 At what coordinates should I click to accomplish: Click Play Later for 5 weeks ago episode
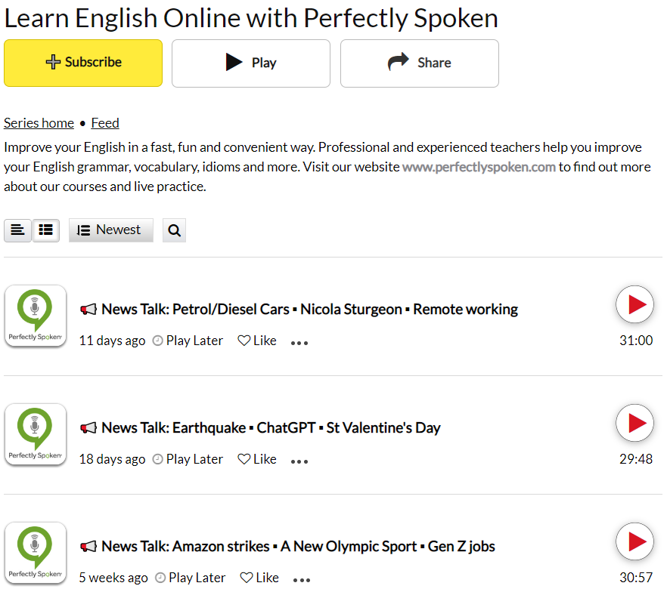pyautogui.click(x=191, y=578)
